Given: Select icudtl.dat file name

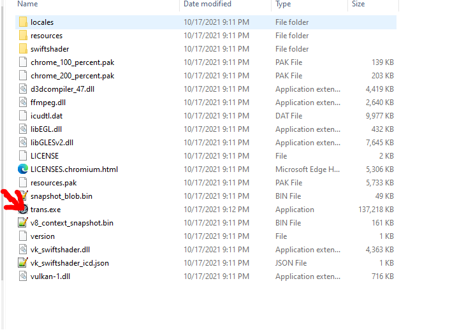Looking at the screenshot, I should click(47, 116).
